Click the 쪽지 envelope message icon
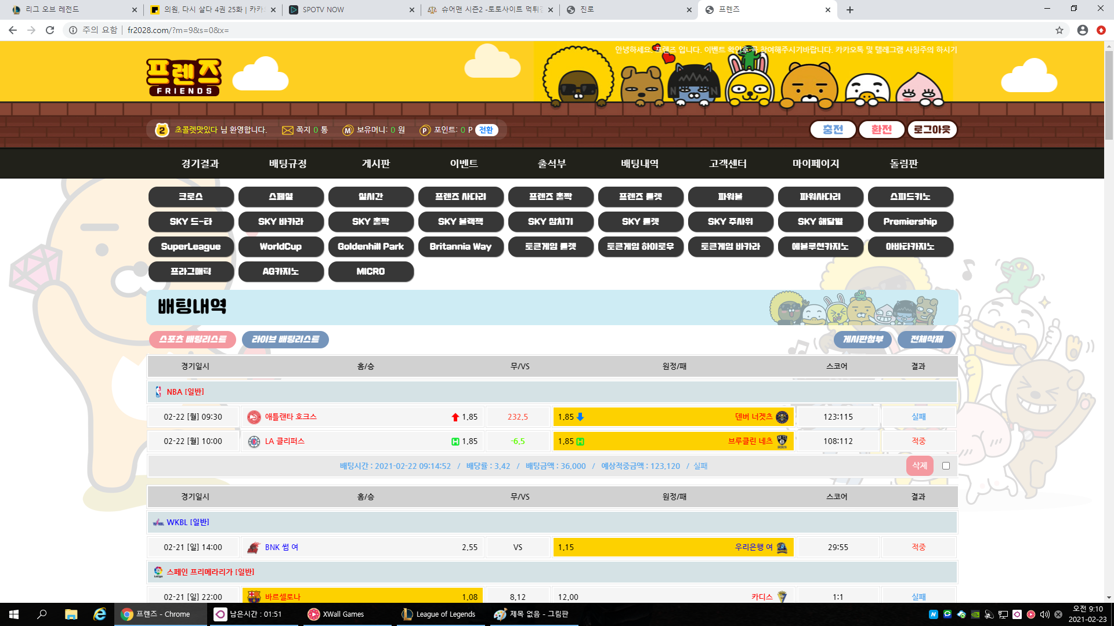Image resolution: width=1114 pixels, height=626 pixels. pyautogui.click(x=287, y=130)
